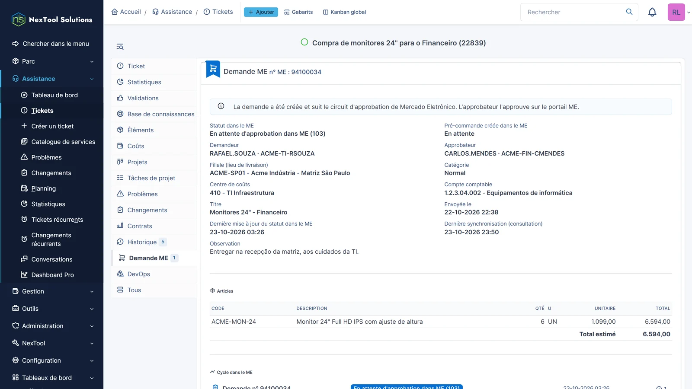The height and width of the screenshot is (389, 692).
Task: Expand the Outils menu
Action: (52, 309)
